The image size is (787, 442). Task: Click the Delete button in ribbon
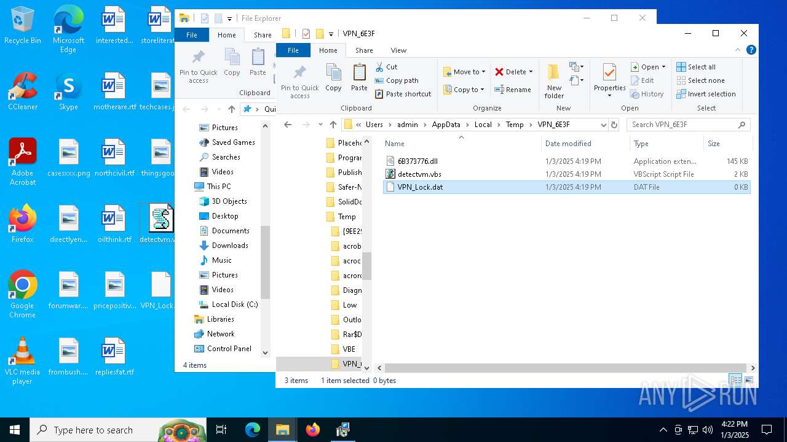tap(513, 72)
